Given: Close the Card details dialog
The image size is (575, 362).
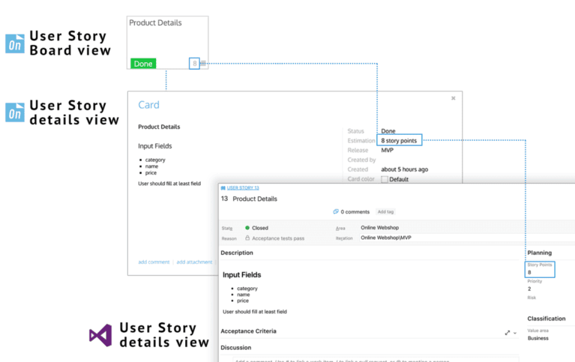Looking at the screenshot, I should pos(454,98).
